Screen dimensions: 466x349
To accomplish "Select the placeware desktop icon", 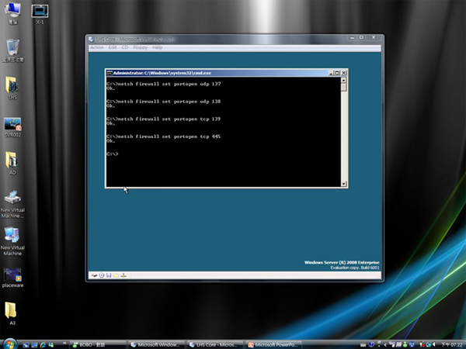I will 12,276.
